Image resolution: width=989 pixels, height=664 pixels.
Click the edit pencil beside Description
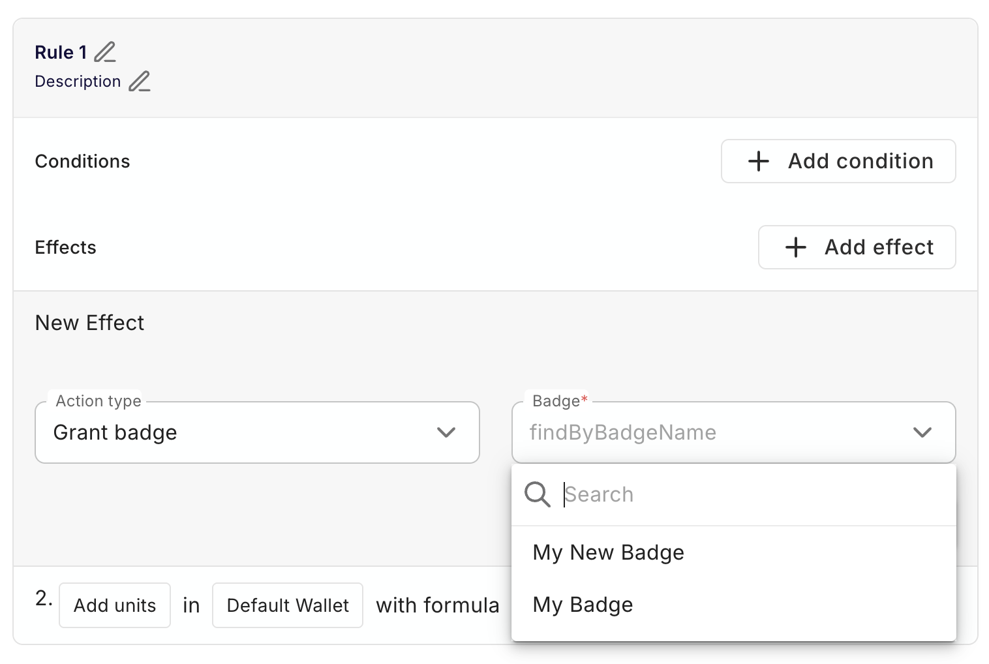139,82
